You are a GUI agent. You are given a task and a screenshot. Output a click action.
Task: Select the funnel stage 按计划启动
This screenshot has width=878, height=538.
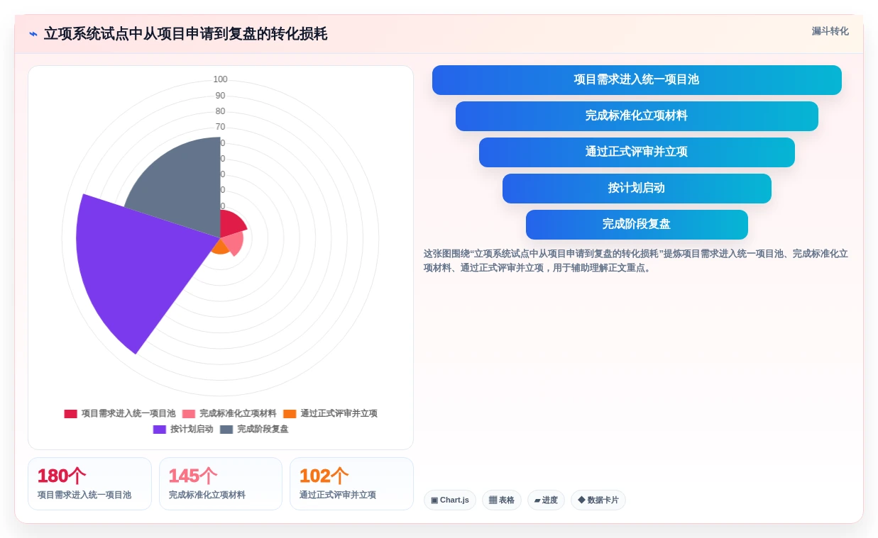pyautogui.click(x=637, y=189)
